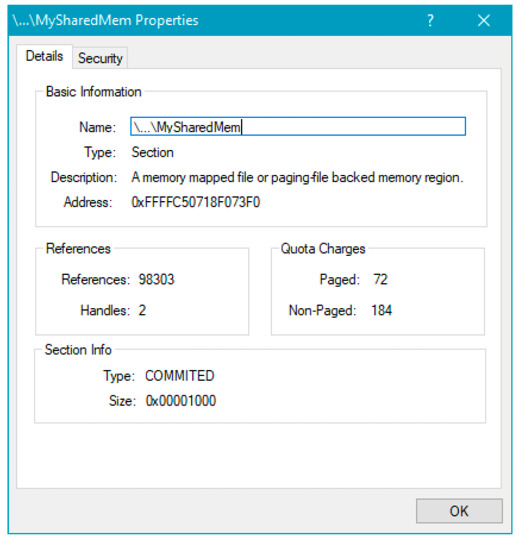Switch to the Security tab

coord(100,58)
